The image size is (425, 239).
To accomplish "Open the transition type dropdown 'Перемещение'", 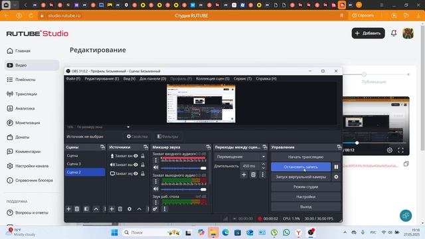I will [x=240, y=157].
